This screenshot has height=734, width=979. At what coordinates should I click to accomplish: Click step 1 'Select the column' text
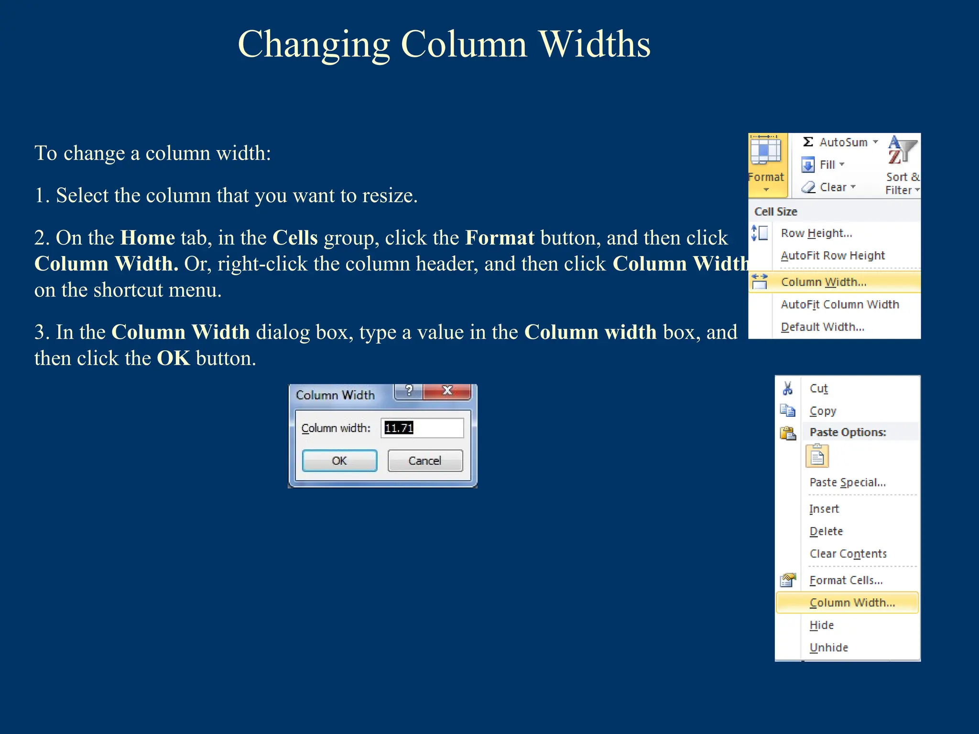pos(226,195)
